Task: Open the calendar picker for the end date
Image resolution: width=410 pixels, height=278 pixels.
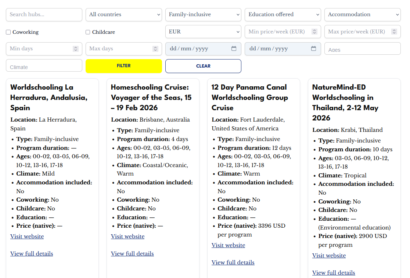Action: pyautogui.click(x=313, y=48)
